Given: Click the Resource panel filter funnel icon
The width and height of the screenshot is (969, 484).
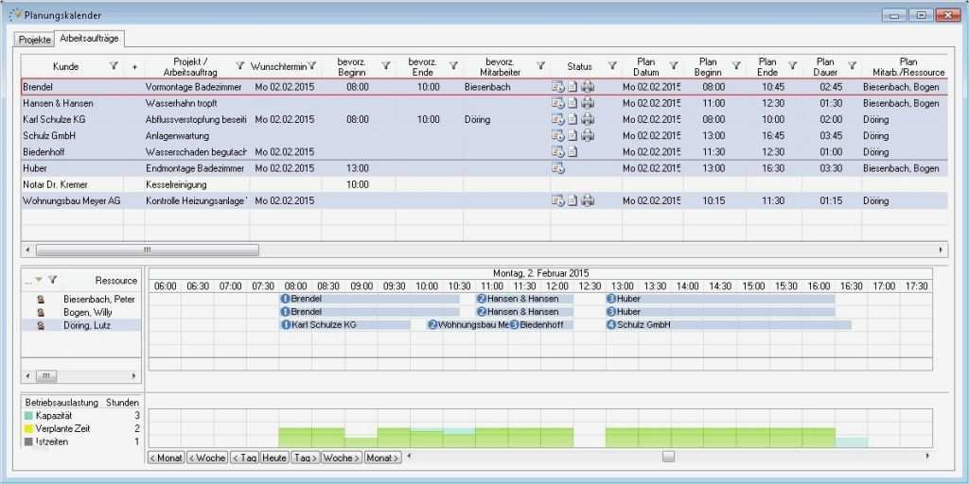Looking at the screenshot, I should (x=53, y=280).
